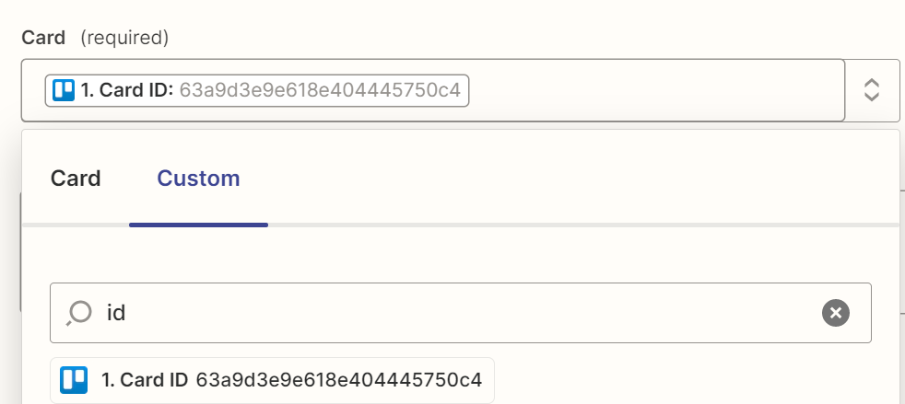Screen dimensions: 905x404
Task: Click the "1. Card ID:" bold label in the pill
Action: (x=127, y=90)
